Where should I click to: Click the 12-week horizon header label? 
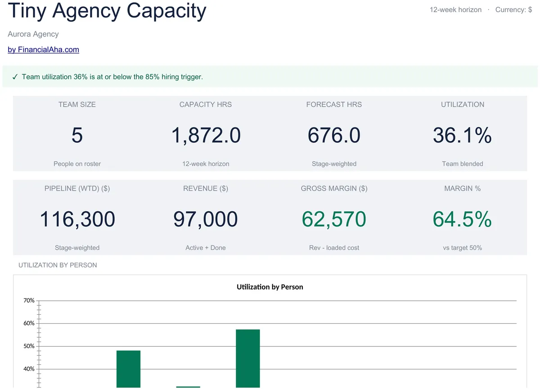pos(455,9)
